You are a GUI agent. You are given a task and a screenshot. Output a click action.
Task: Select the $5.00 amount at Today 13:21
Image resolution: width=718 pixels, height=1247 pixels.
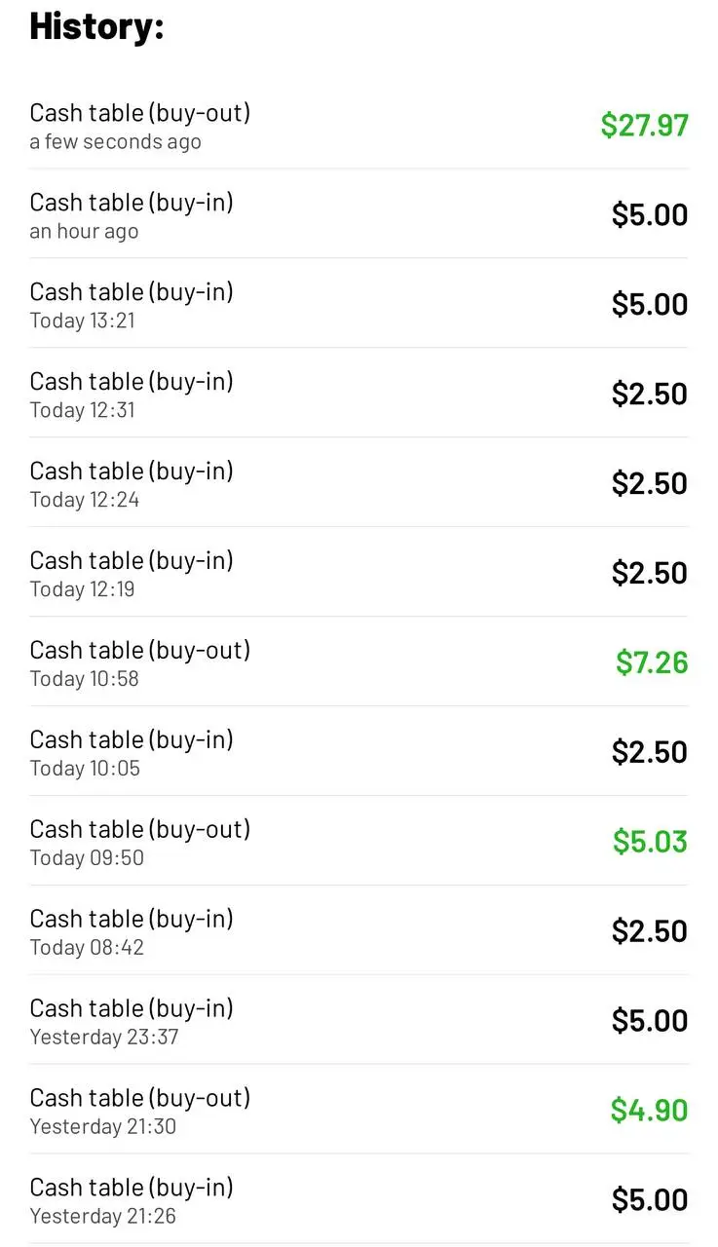(x=650, y=304)
